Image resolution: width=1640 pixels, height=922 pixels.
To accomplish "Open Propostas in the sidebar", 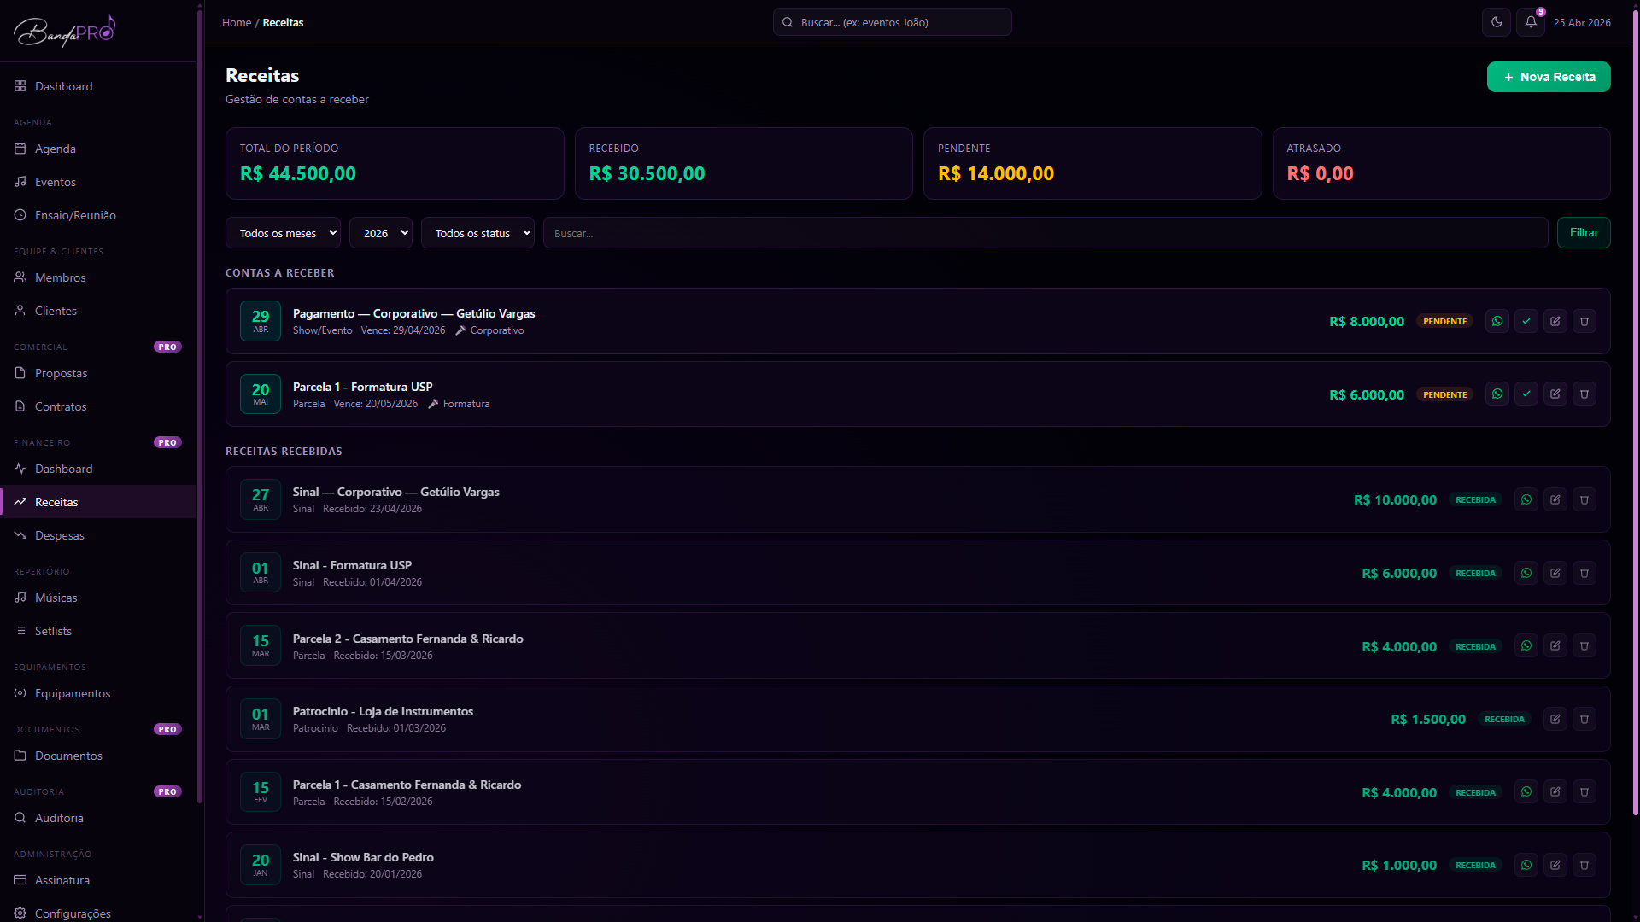I will pyautogui.click(x=98, y=373).
